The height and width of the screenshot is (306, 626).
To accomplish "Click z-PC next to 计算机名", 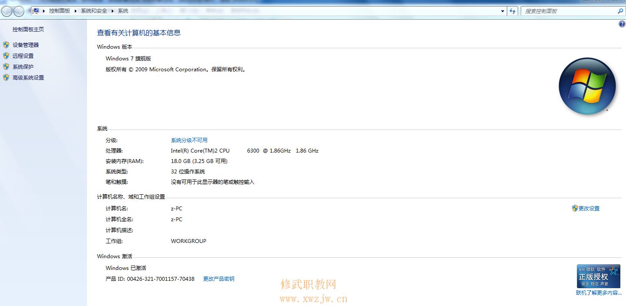I will pos(177,209).
